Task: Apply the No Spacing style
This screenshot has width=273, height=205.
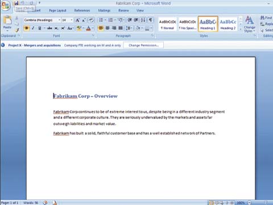Action: point(188,24)
